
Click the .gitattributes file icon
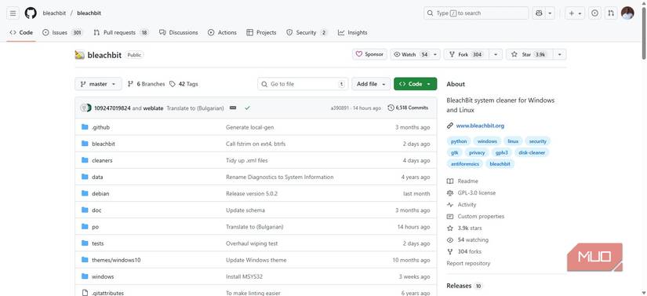[85, 293]
